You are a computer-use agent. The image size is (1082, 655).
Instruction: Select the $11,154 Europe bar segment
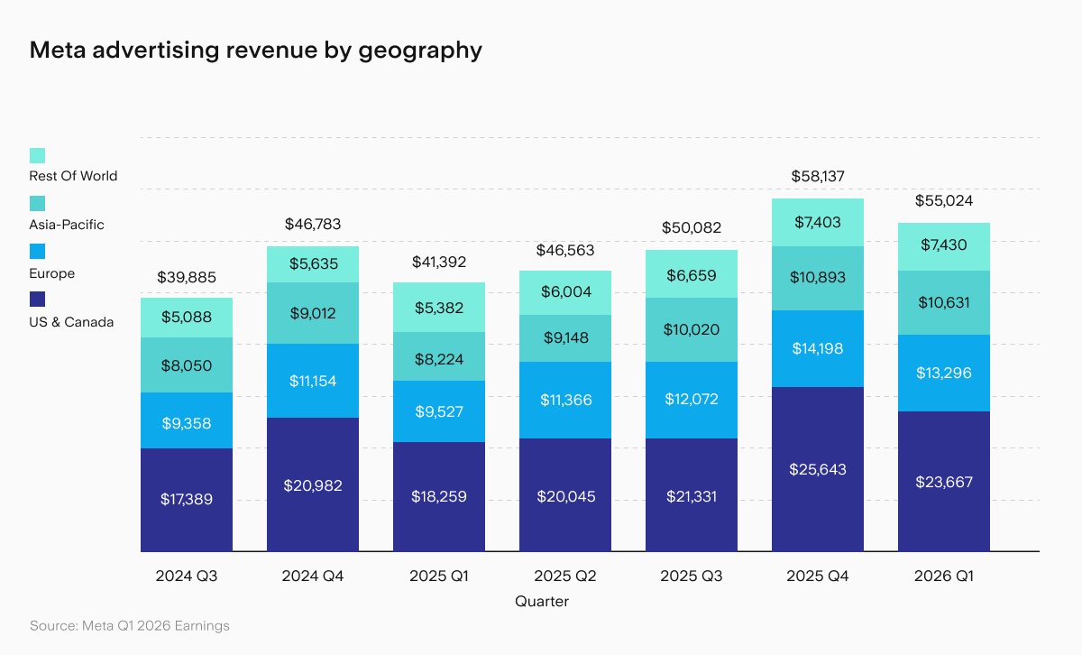tap(313, 381)
